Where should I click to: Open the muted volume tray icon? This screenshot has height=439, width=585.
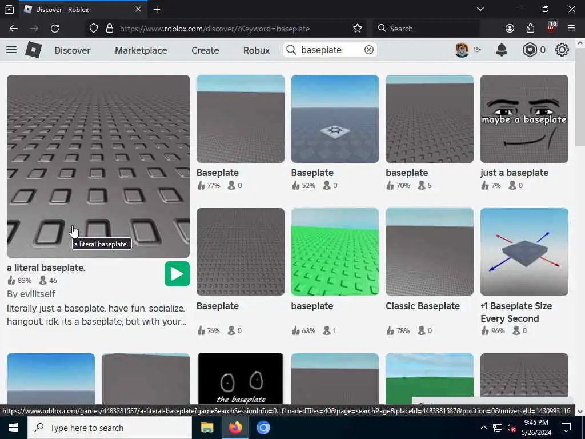point(511,428)
